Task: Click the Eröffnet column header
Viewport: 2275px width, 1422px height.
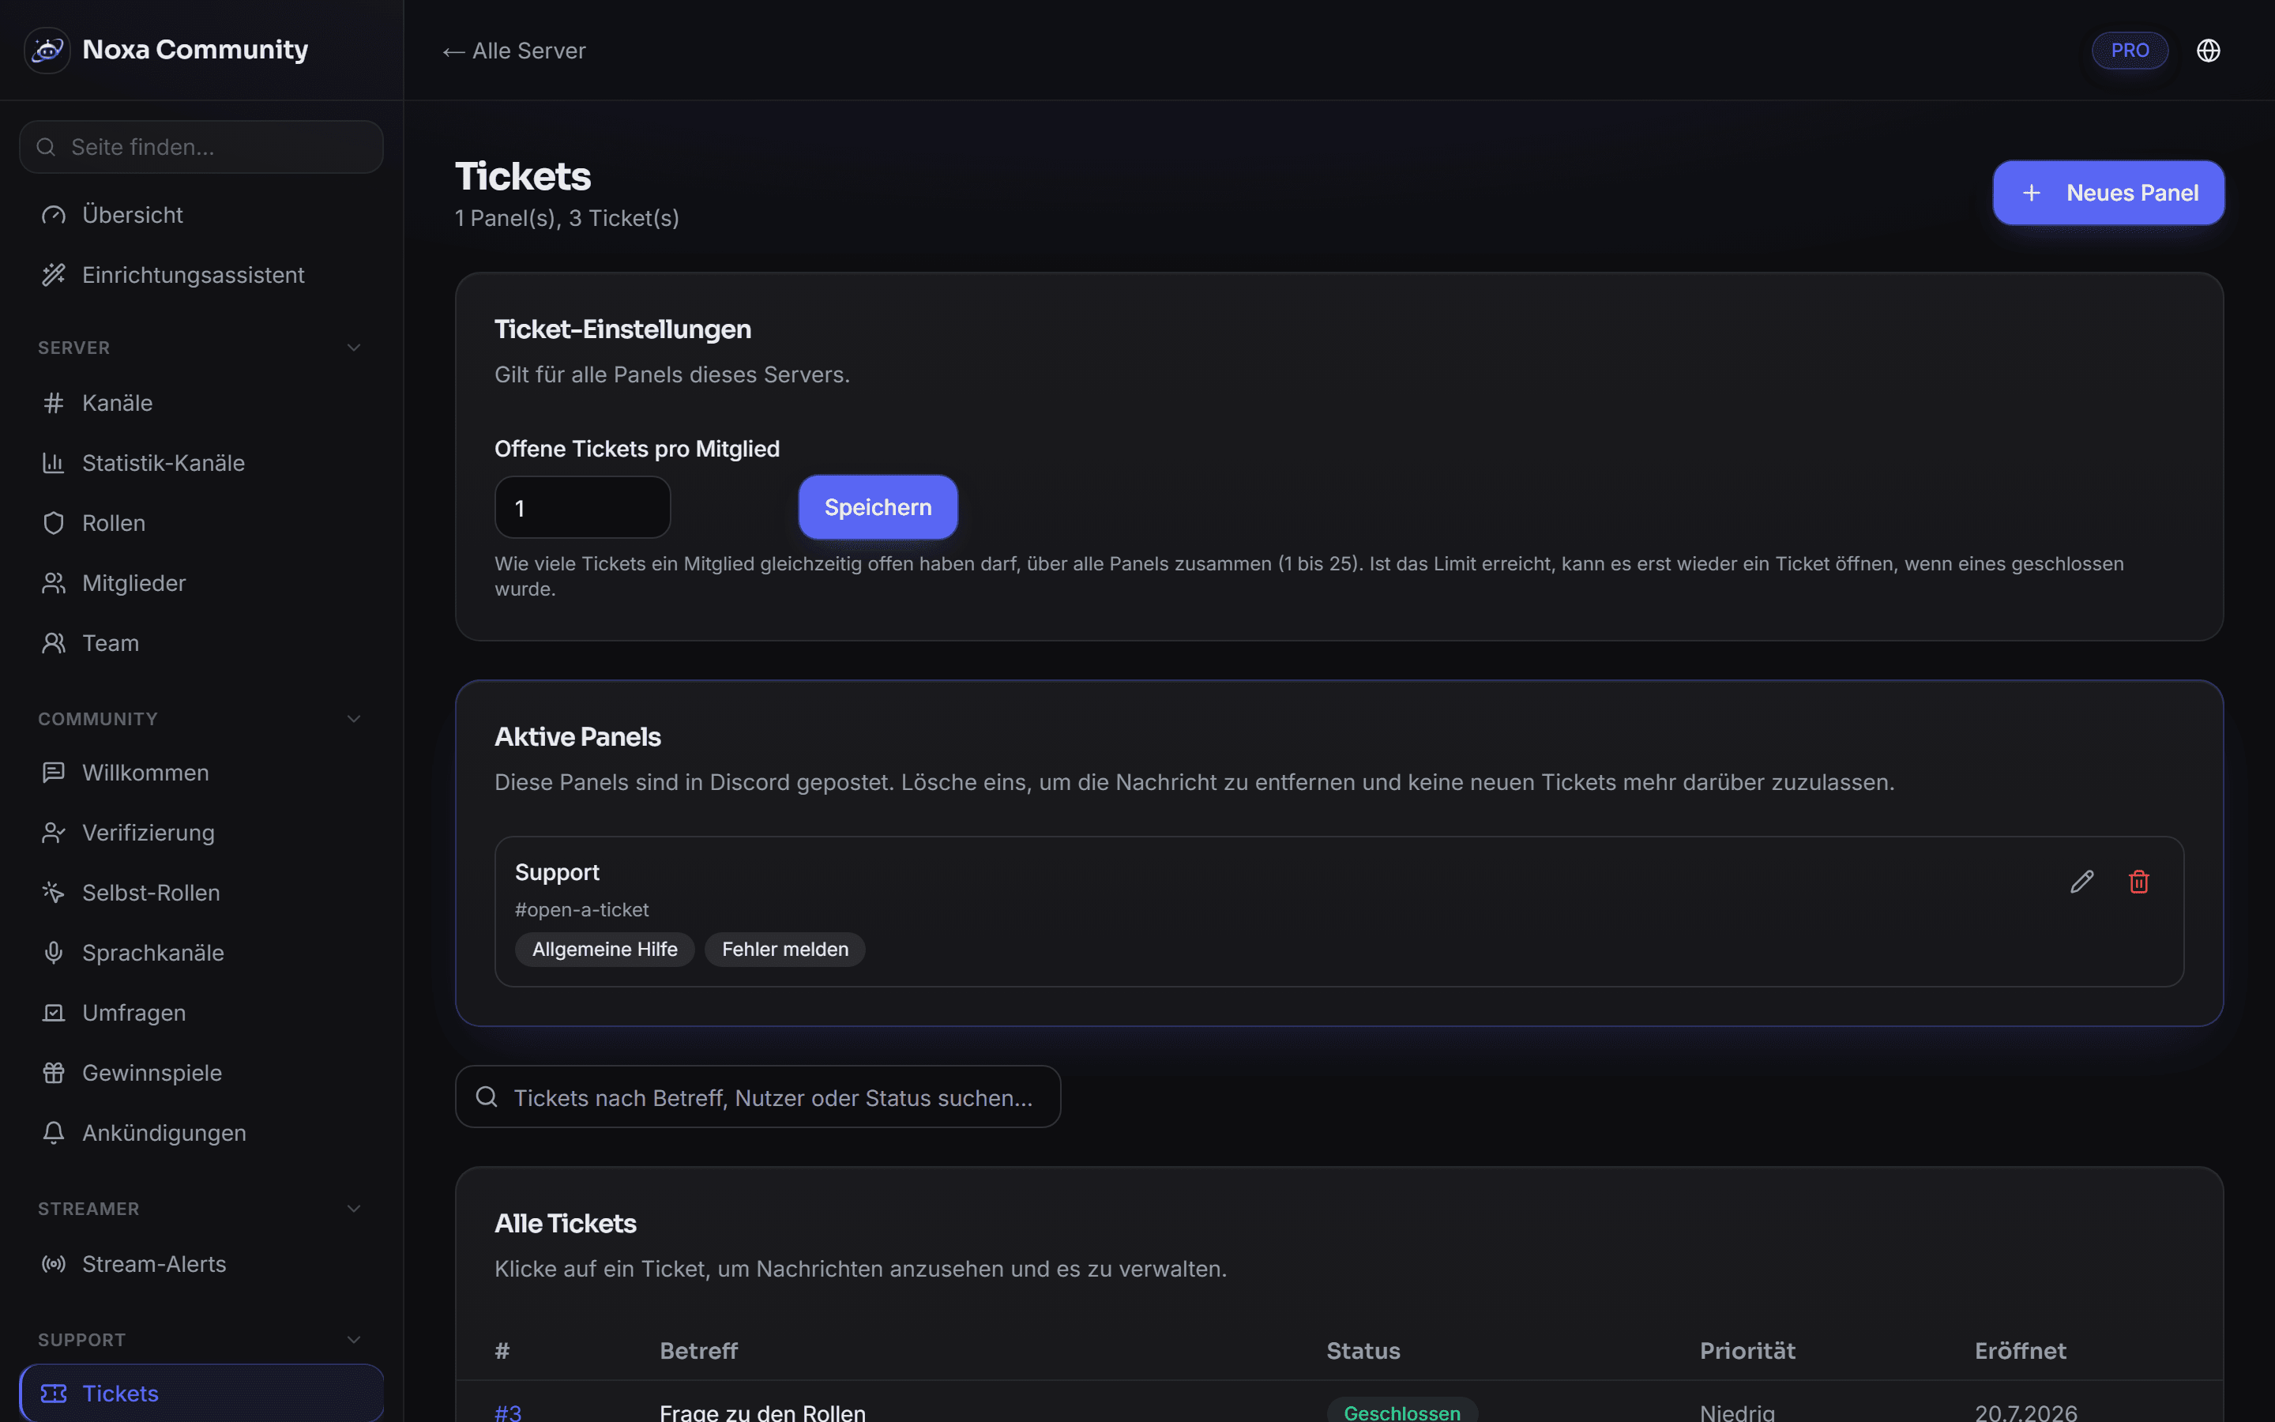Action: click(2020, 1352)
